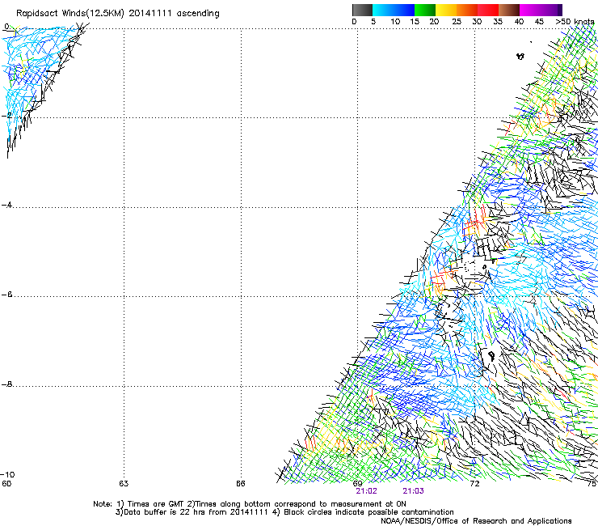Image resolution: width=598 pixels, height=526 pixels.
Task: Click the '20' label under the color bar
Action: [434, 22]
